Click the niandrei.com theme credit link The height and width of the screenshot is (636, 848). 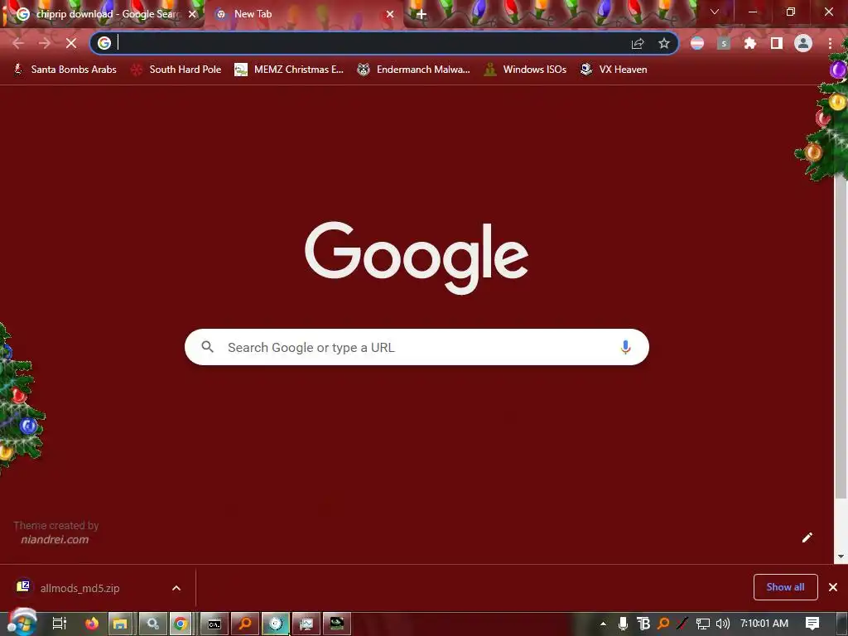coord(55,539)
